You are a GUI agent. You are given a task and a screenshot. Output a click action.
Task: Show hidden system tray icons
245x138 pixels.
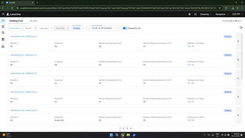point(204,135)
